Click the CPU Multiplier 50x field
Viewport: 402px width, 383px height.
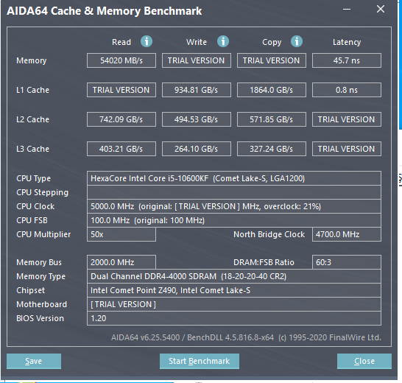click(x=121, y=234)
